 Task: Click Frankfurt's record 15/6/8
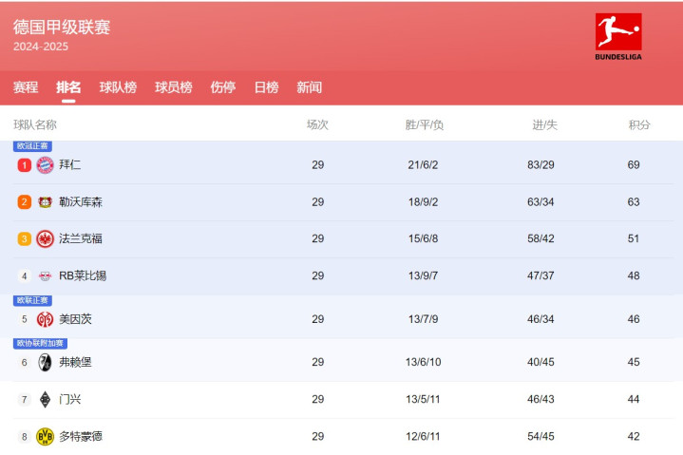click(423, 238)
